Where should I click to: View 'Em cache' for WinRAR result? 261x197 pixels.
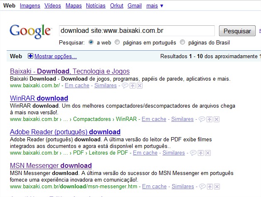pos(154,119)
